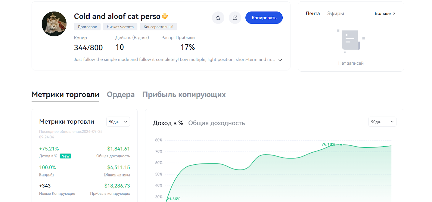Screen dimensions: 432x202
Task: Click the trader's cat avatar
Action: [x=54, y=24]
